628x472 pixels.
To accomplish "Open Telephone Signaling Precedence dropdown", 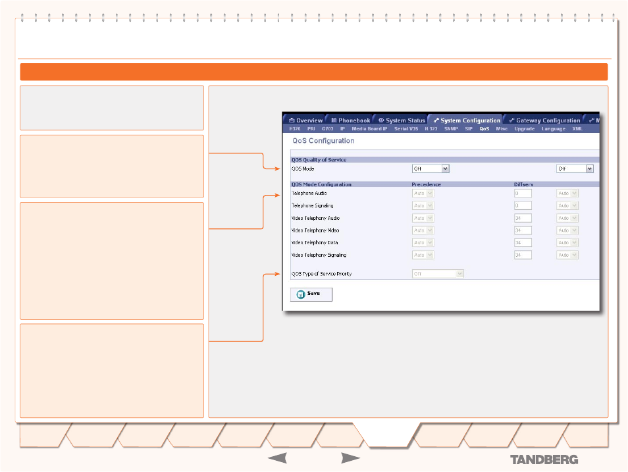I will (423, 205).
